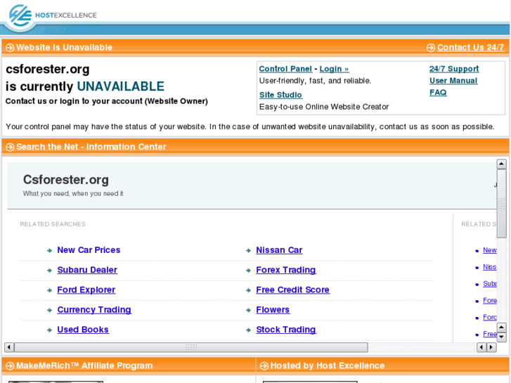The height and width of the screenshot is (383, 511).
Task: Click the UNAVAILABLE status text
Action: tap(121, 86)
